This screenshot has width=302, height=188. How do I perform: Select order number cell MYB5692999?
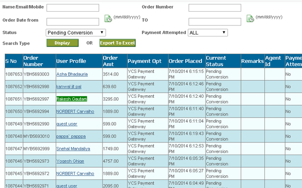(40, 149)
